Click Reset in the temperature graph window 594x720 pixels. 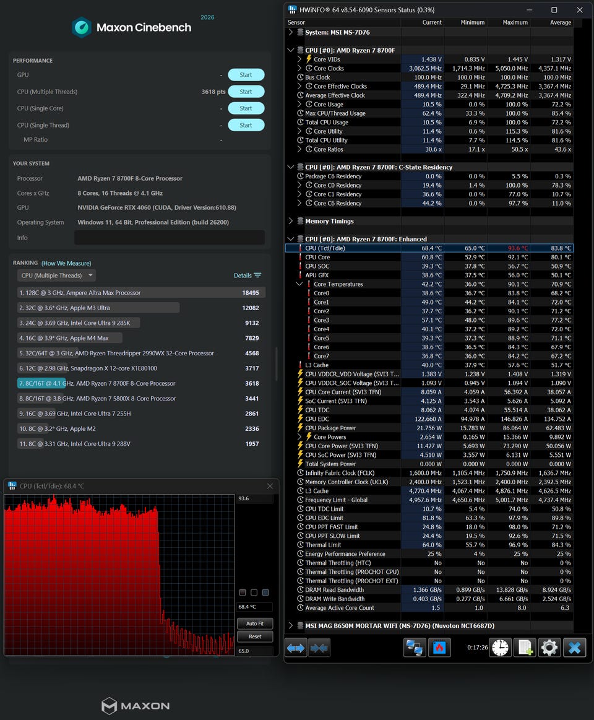click(255, 636)
